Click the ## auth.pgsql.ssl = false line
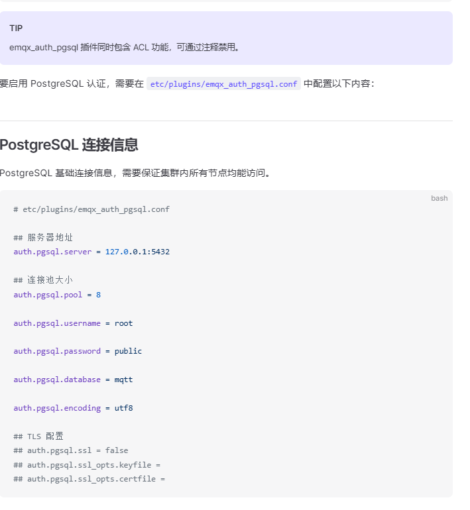 [x=71, y=450]
